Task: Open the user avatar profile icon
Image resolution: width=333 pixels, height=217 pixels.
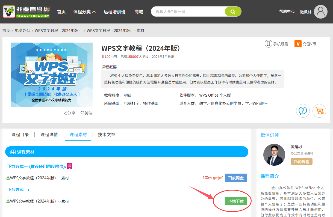Action: coord(320,12)
